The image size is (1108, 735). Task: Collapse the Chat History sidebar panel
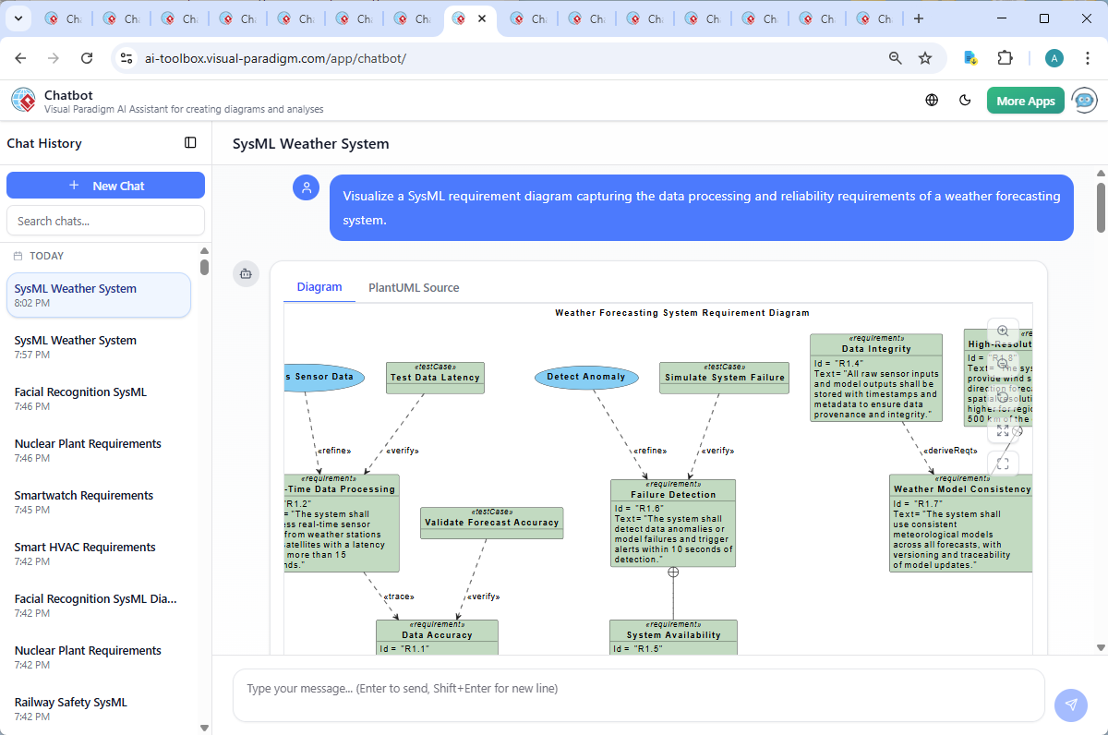point(190,143)
